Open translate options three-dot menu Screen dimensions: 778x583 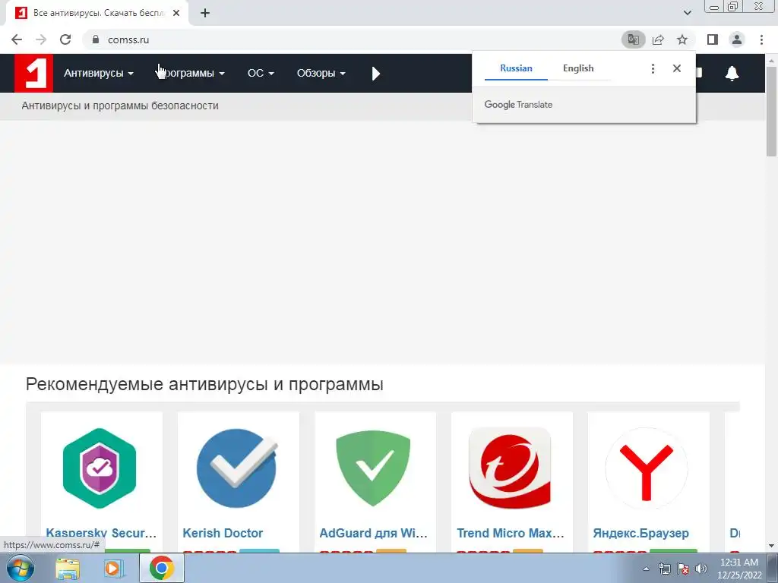point(653,68)
